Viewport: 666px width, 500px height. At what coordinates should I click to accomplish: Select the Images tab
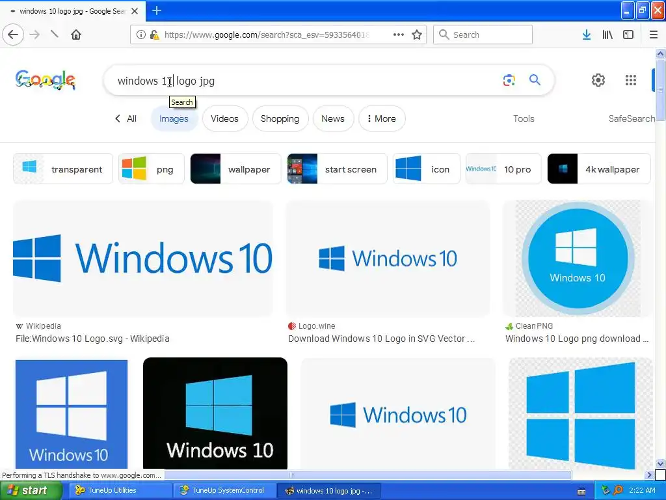pos(174,118)
